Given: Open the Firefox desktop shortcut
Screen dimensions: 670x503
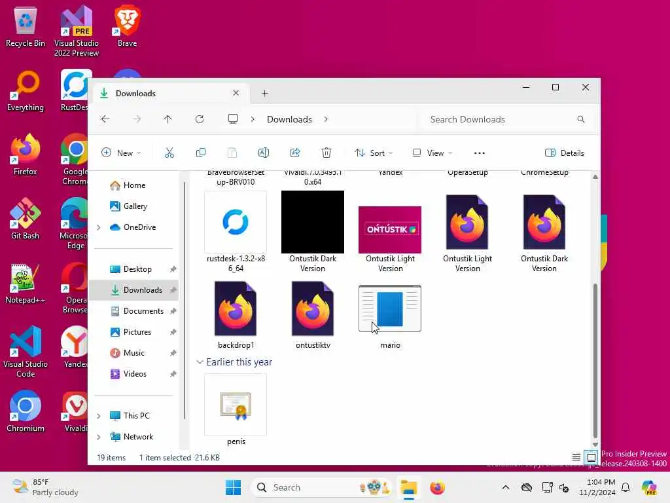Looking at the screenshot, I should pos(26,155).
